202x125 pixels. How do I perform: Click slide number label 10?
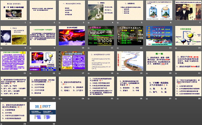(83, 48)
